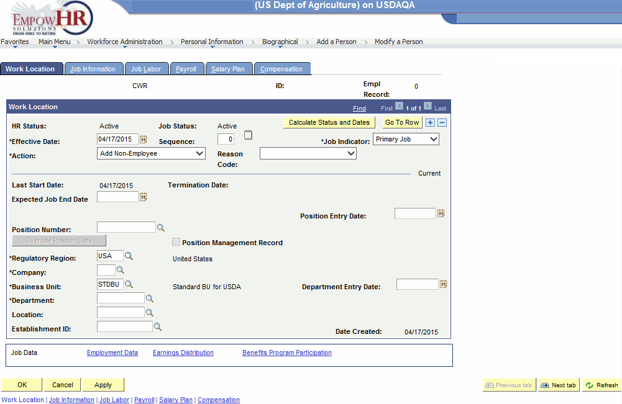Image resolution: width=622 pixels, height=404 pixels.
Task: Open the bottom Payroll link
Action: point(144,400)
